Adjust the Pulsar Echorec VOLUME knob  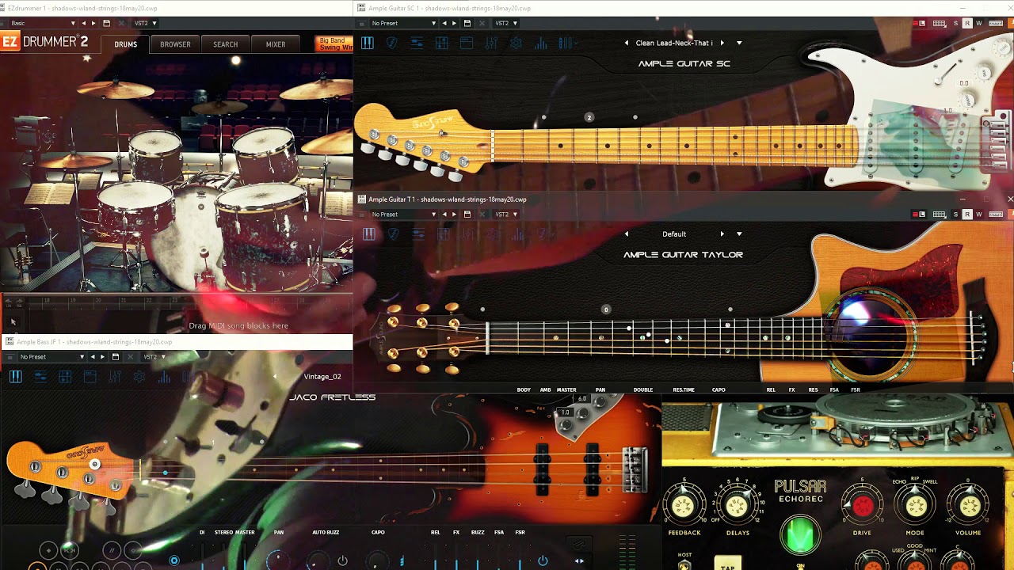click(x=968, y=506)
